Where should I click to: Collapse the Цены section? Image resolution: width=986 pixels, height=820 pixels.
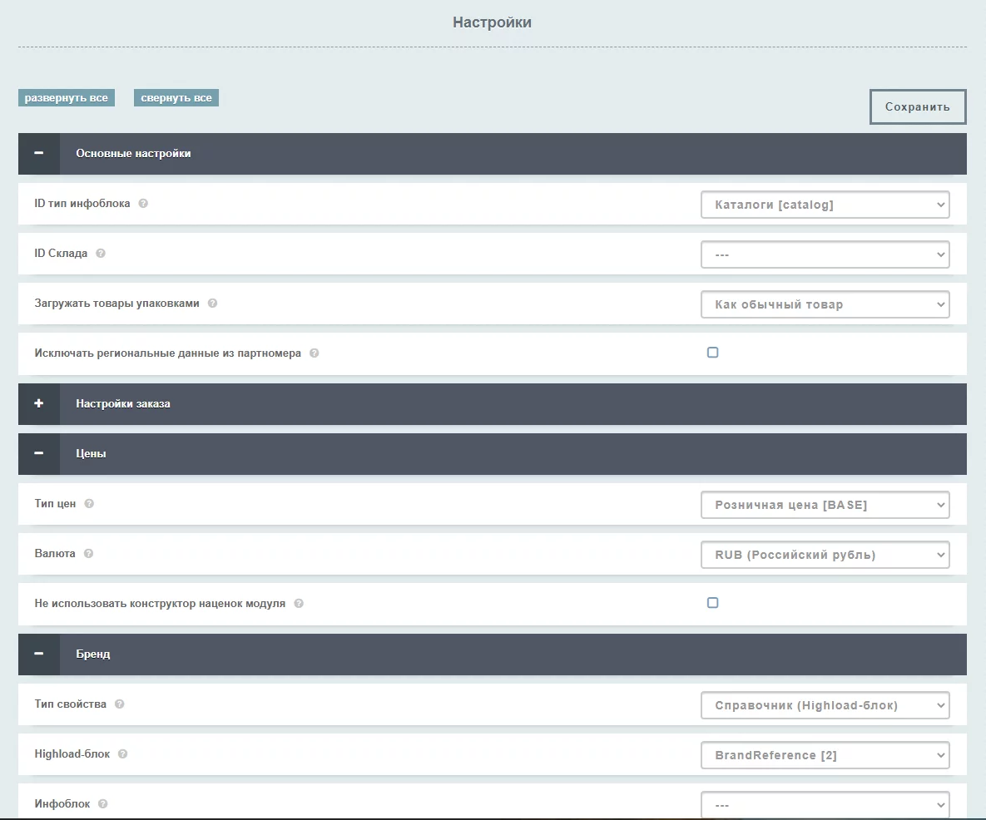39,454
